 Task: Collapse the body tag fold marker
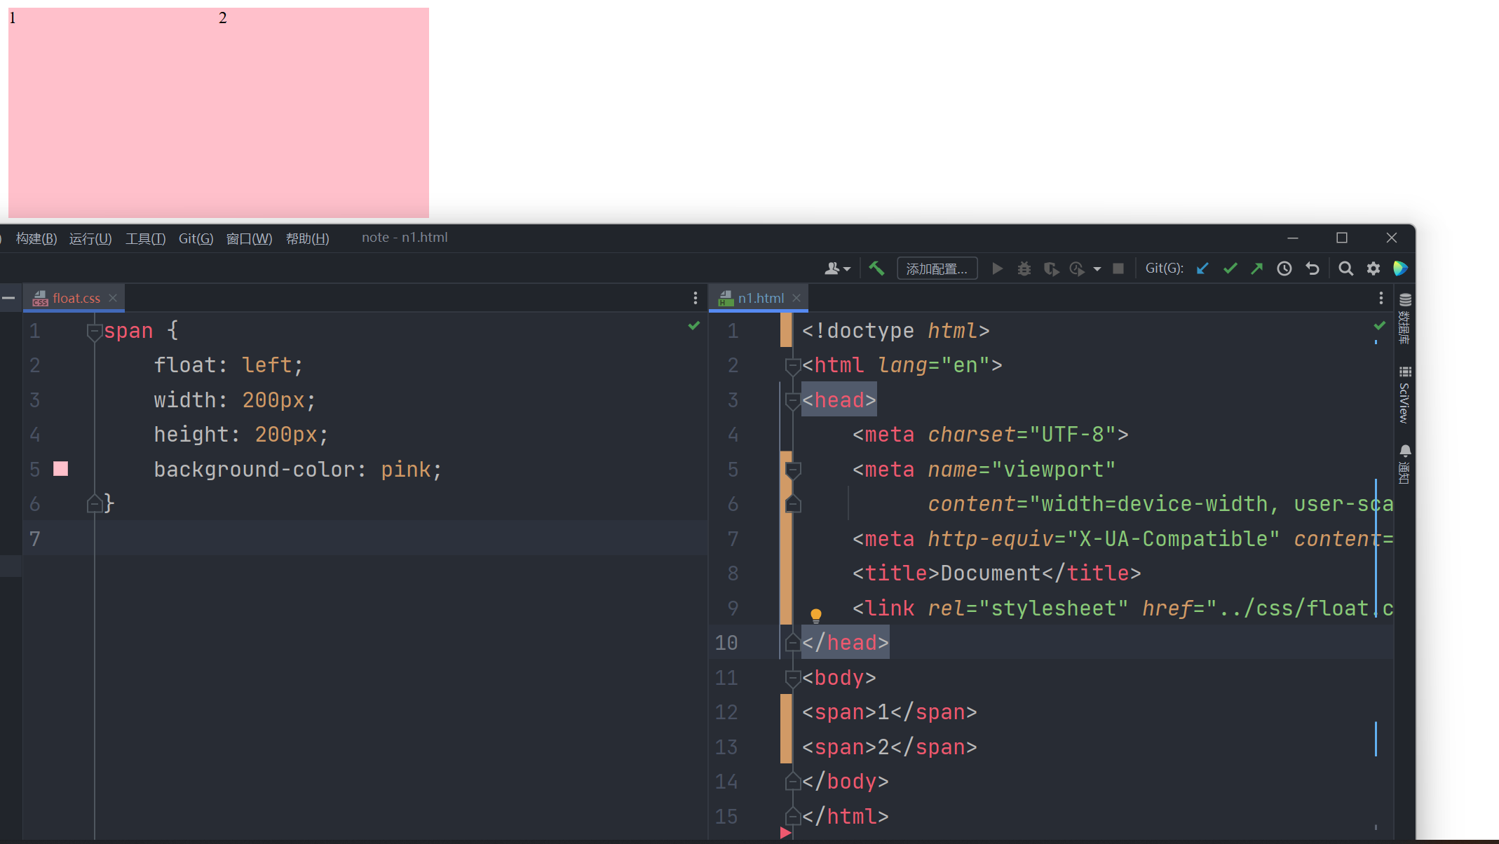[793, 678]
